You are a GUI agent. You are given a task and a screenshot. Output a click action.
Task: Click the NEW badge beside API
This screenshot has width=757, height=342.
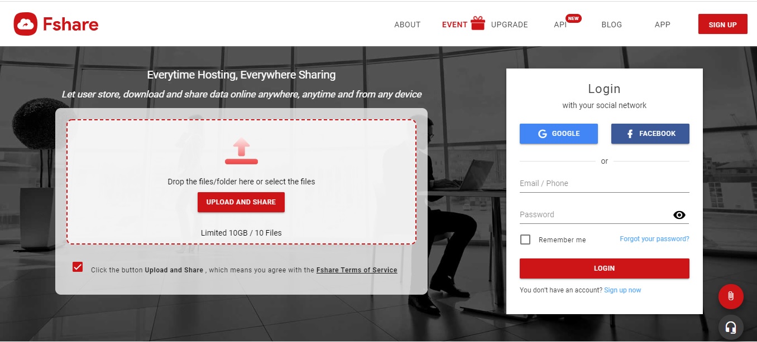click(x=573, y=18)
